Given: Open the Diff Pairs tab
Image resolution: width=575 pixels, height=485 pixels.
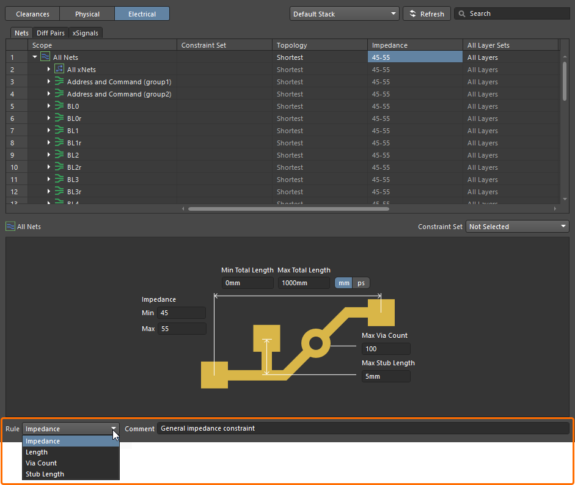Looking at the screenshot, I should [x=49, y=33].
